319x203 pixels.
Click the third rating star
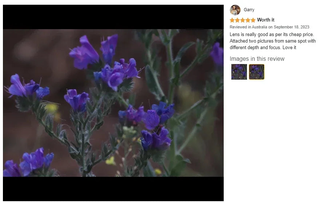(243, 20)
